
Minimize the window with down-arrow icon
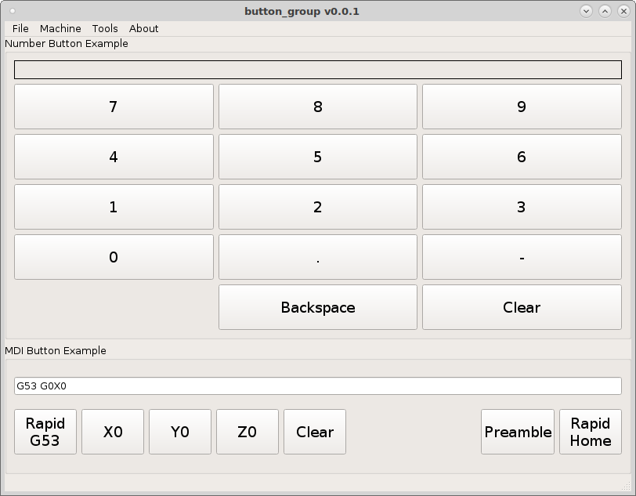tap(586, 12)
